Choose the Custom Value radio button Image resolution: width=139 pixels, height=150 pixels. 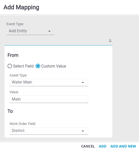(38, 66)
